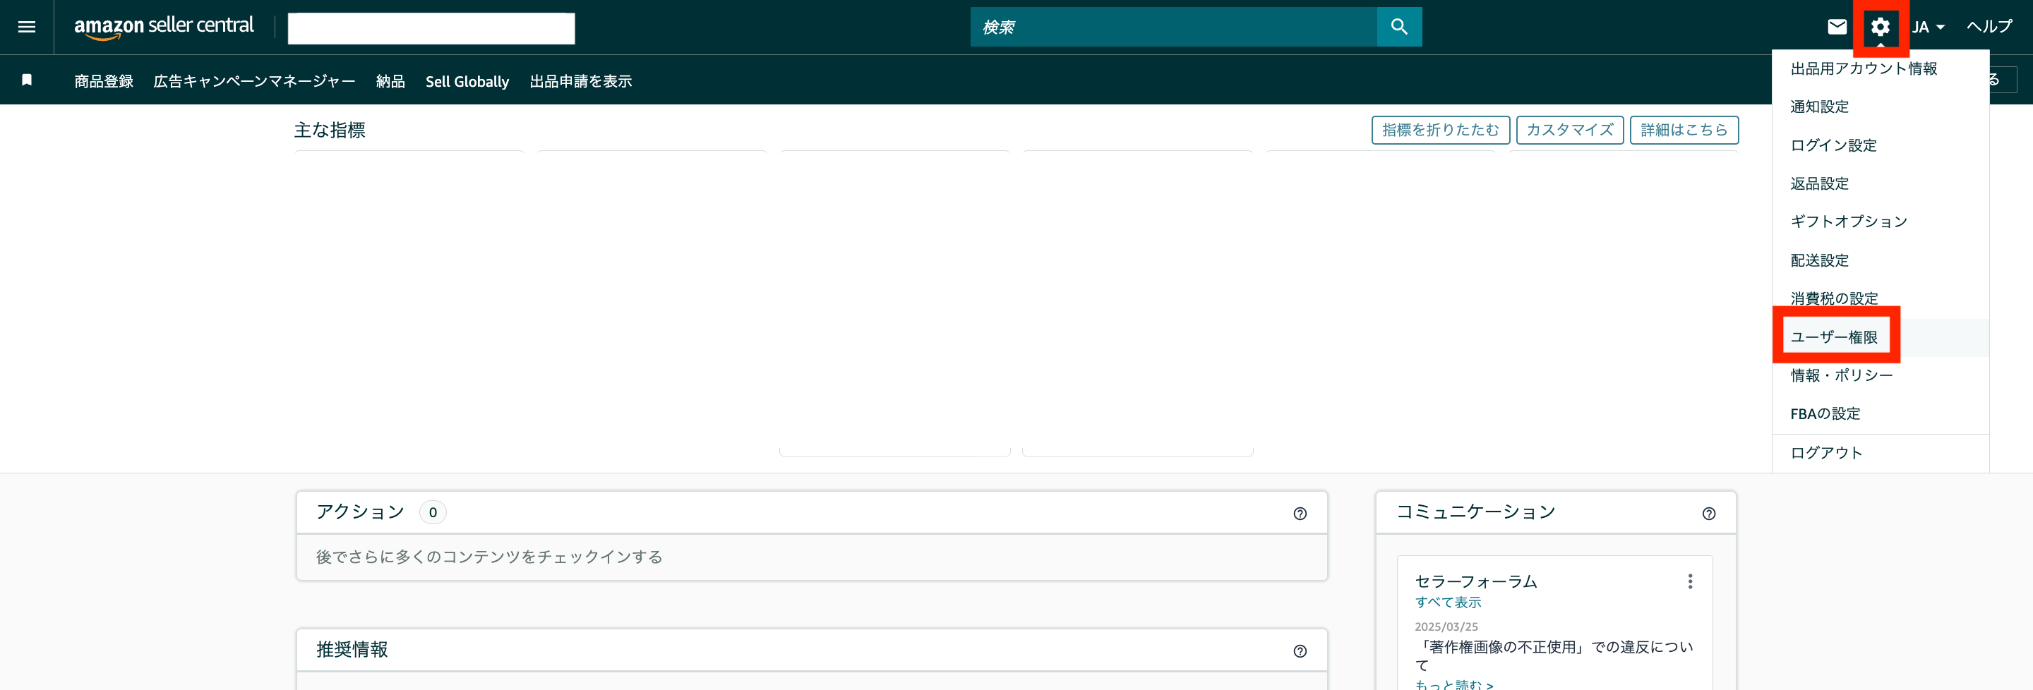
Task: Select FBAの設定 from settings menu
Action: coord(1880,414)
